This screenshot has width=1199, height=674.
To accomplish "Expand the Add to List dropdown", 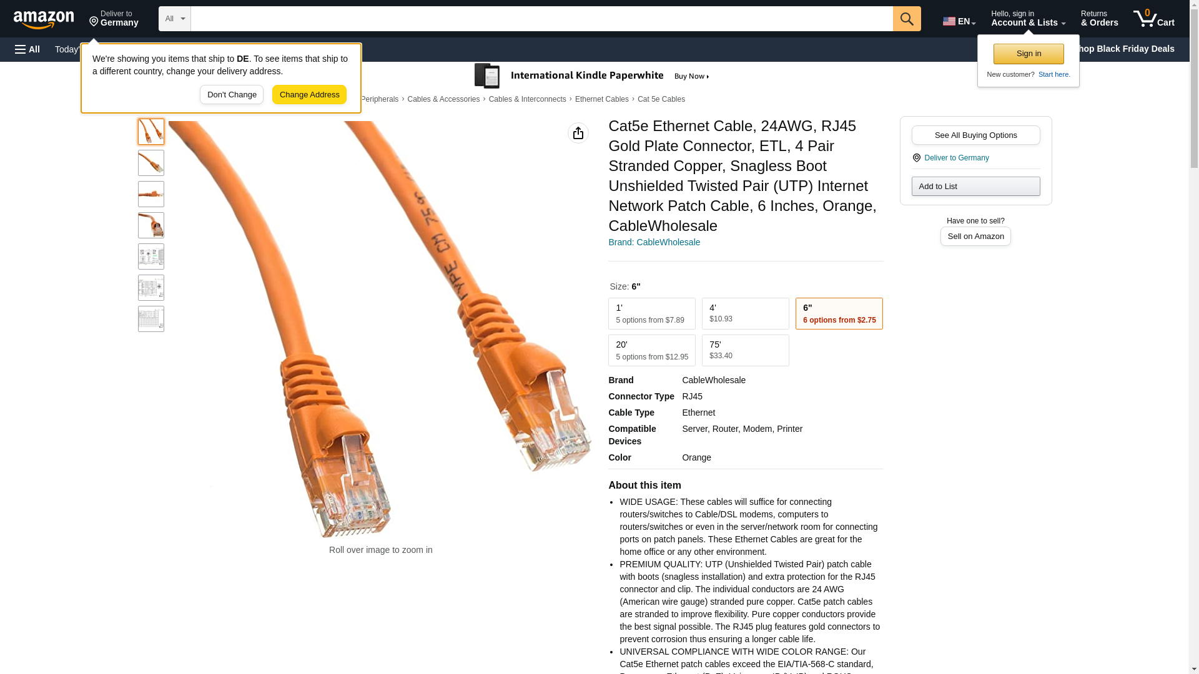I will pos(975,187).
